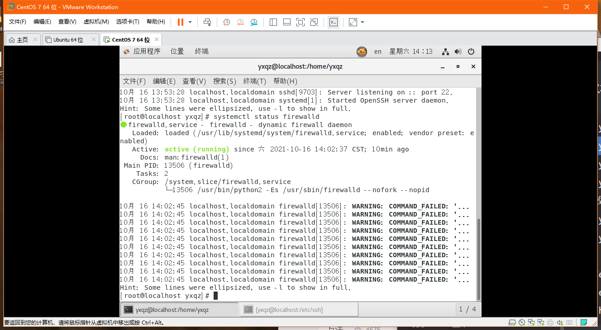The width and height of the screenshot is (601, 330).
Task: Open VMware 虚拟机(M) menu
Action: [96, 22]
